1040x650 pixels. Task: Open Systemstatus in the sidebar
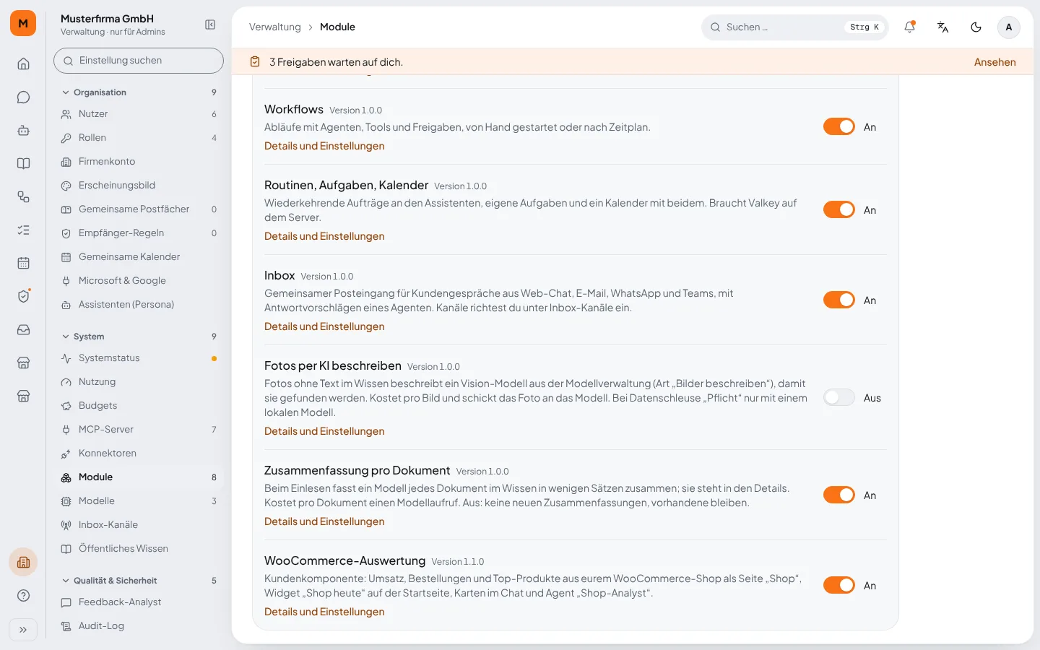(139, 358)
